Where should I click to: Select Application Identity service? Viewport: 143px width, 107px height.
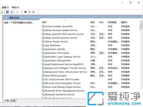tap(55, 49)
